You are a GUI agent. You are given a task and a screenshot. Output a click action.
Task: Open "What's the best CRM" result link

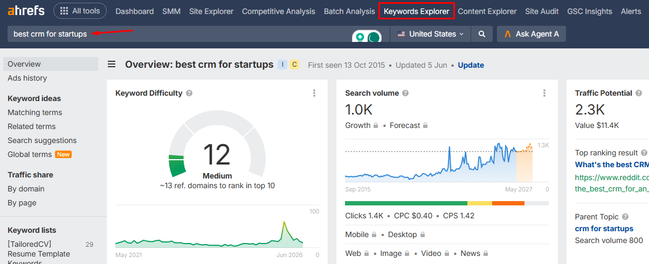click(x=612, y=165)
